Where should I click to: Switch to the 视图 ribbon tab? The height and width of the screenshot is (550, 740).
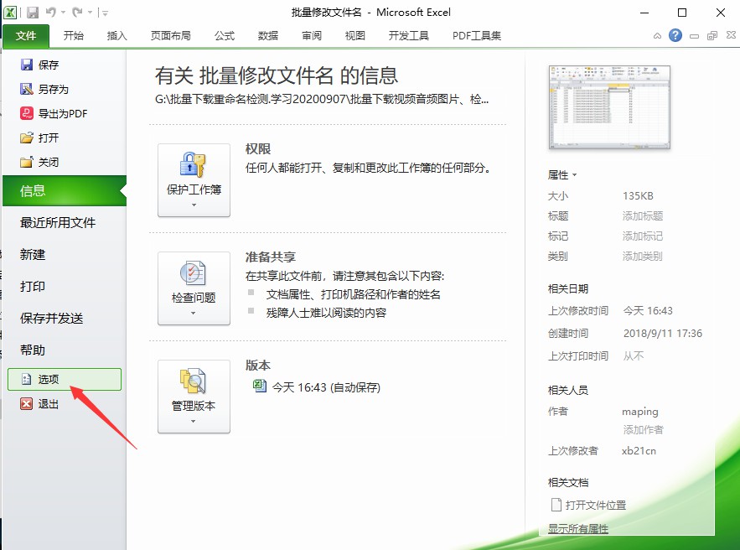coord(354,36)
